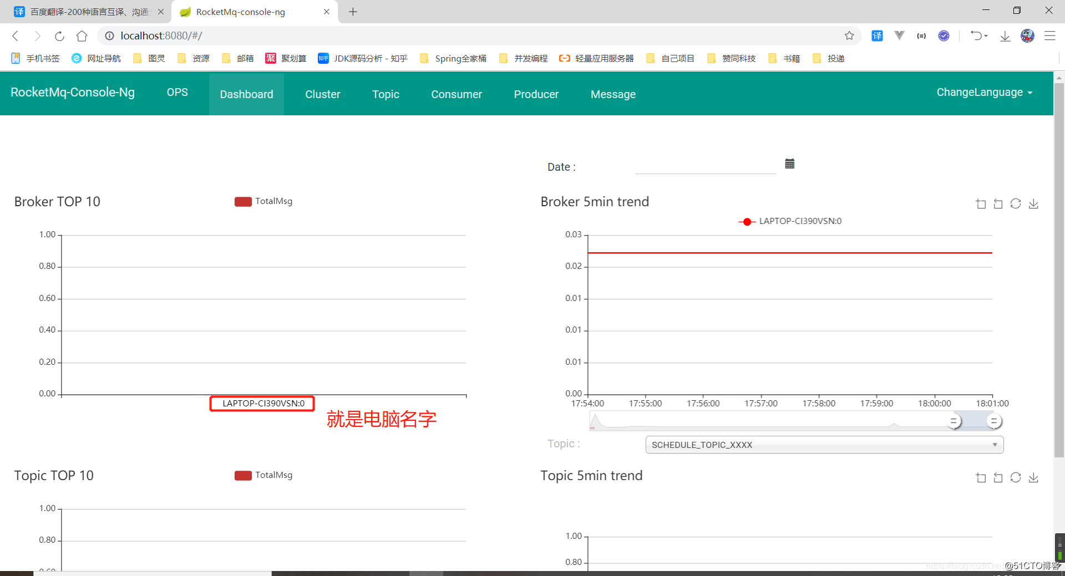Open the 轻量应用服务器 bookmark
This screenshot has height=576, width=1065.
point(596,58)
